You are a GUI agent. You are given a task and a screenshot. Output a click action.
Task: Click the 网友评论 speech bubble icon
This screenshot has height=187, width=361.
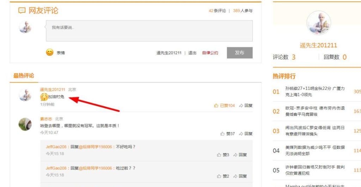(22, 11)
